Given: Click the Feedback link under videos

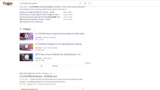Looking at the screenshot, I should (88, 63).
